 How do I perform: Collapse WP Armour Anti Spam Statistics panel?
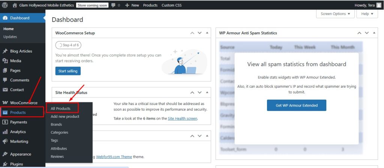click(374, 33)
